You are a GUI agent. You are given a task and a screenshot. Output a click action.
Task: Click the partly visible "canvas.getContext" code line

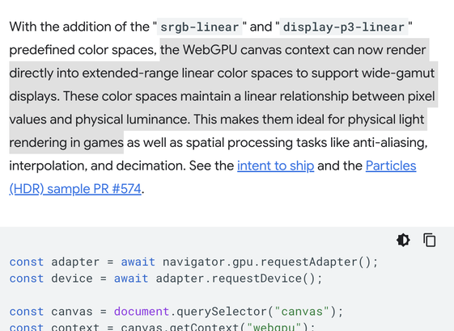point(162,327)
